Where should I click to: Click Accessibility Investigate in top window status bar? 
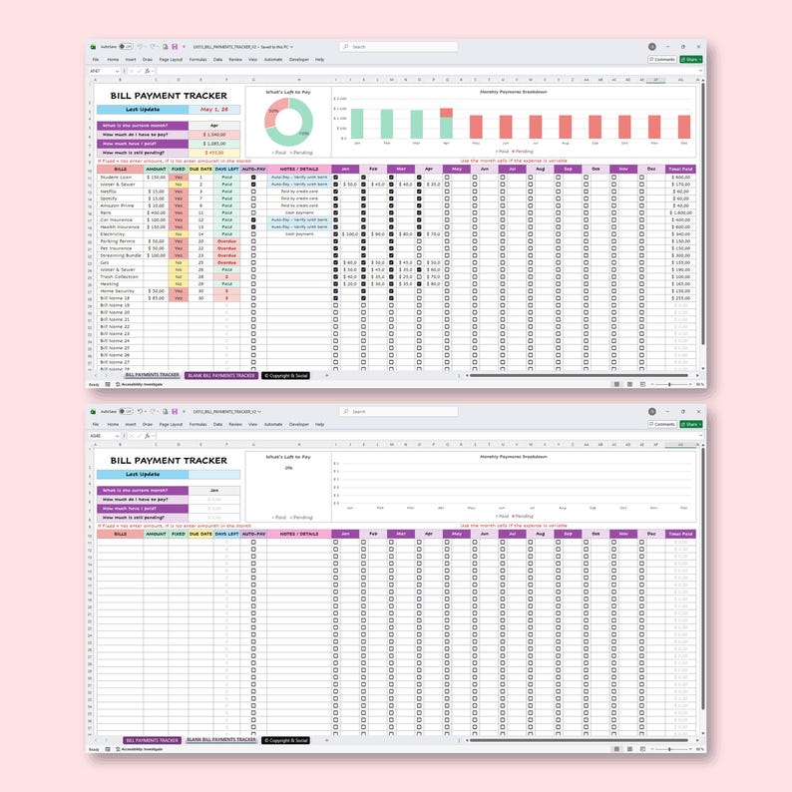[x=140, y=384]
